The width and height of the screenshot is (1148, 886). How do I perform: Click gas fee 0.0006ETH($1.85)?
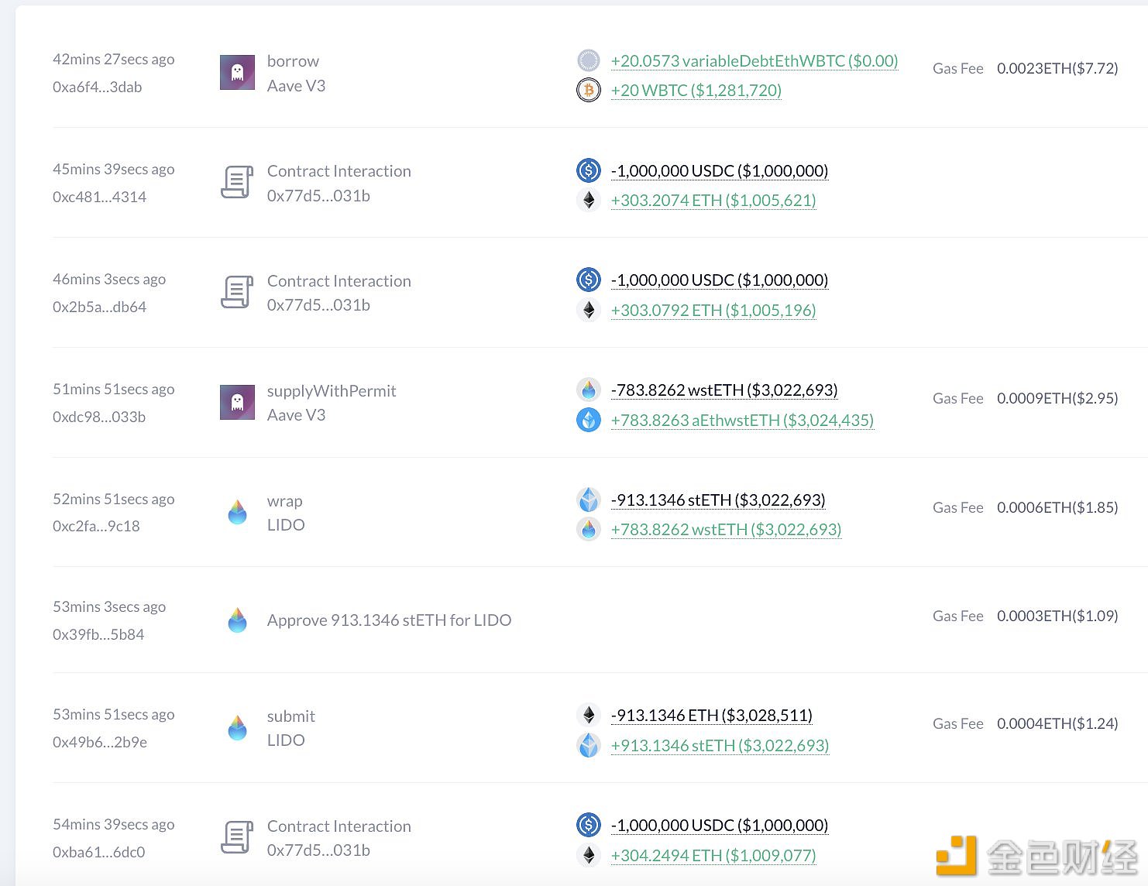pos(1057,507)
